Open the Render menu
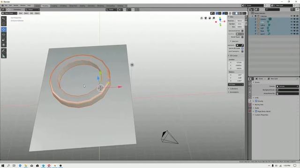The width and height of the screenshot is (300, 168). point(16,6)
